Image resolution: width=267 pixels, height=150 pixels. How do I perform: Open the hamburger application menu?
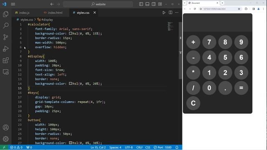click(x=13, y=4)
